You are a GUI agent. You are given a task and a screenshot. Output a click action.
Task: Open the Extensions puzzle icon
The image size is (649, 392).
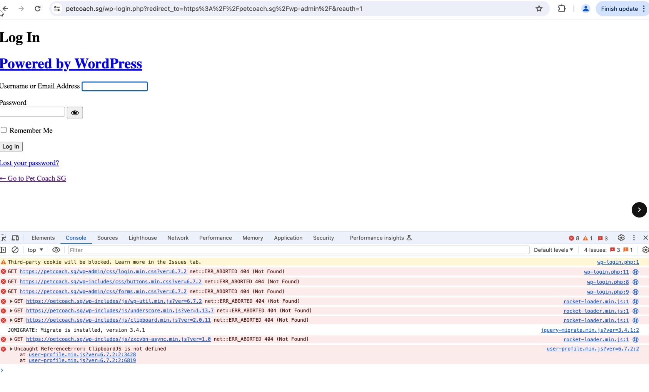coord(562,8)
